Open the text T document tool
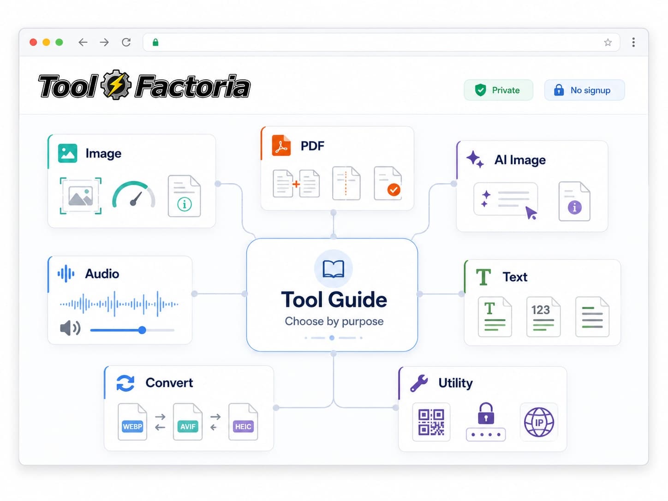This screenshot has width=668, height=501. (495, 316)
